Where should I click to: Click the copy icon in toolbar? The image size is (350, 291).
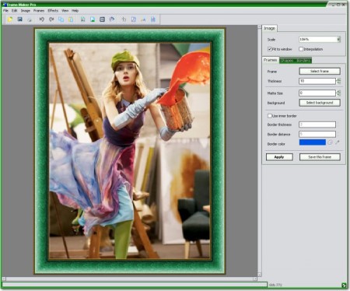click(61, 19)
